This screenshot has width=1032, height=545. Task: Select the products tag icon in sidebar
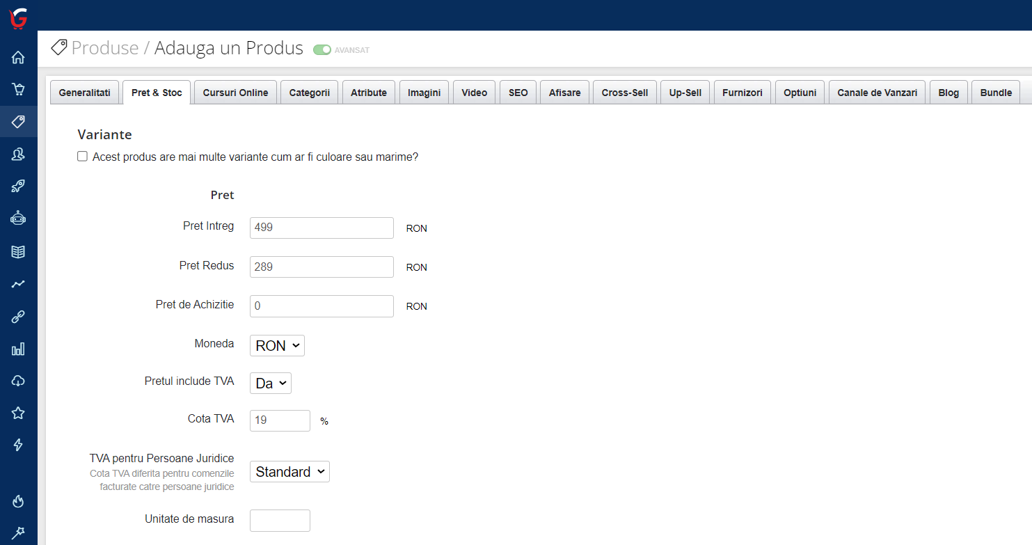pyautogui.click(x=18, y=121)
